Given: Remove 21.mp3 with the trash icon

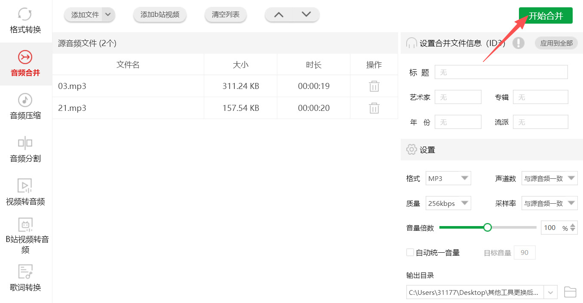Looking at the screenshot, I should point(374,108).
